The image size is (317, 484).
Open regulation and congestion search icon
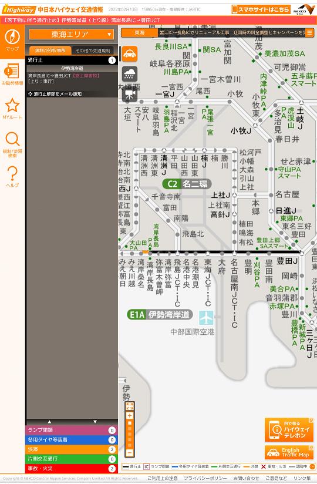click(x=12, y=140)
